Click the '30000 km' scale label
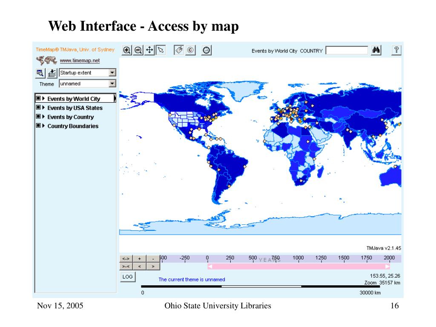The image size is (436, 327). click(x=370, y=293)
